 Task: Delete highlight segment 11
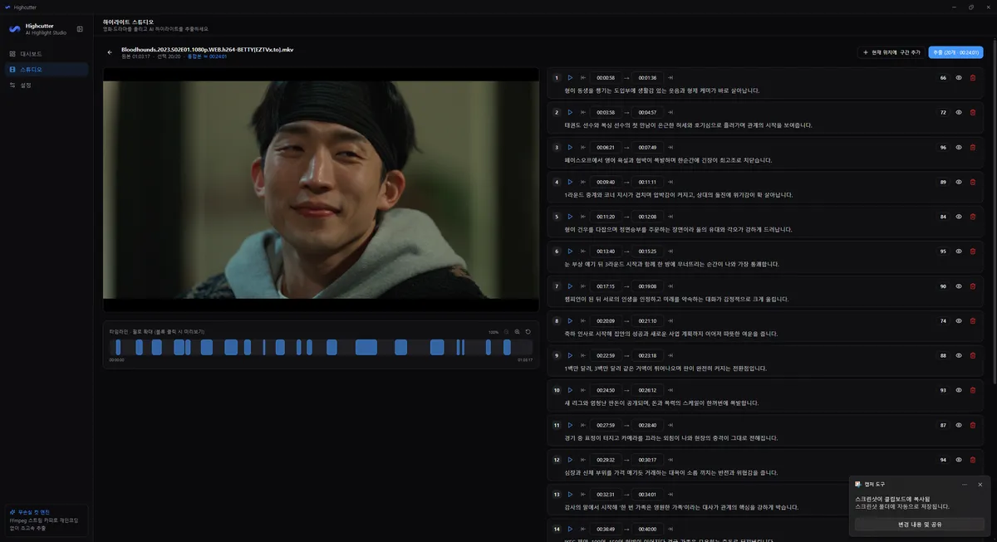(973, 425)
